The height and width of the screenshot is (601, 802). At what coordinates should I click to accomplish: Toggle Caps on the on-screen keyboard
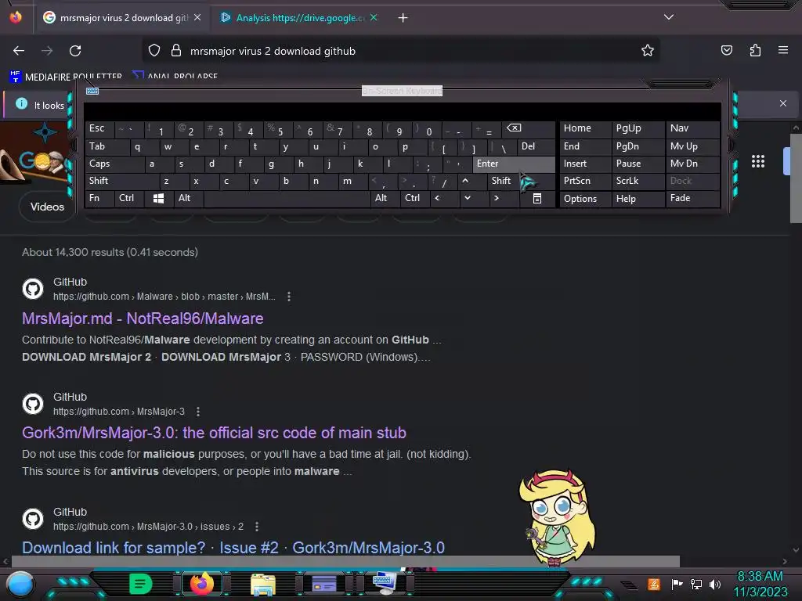[x=114, y=164]
